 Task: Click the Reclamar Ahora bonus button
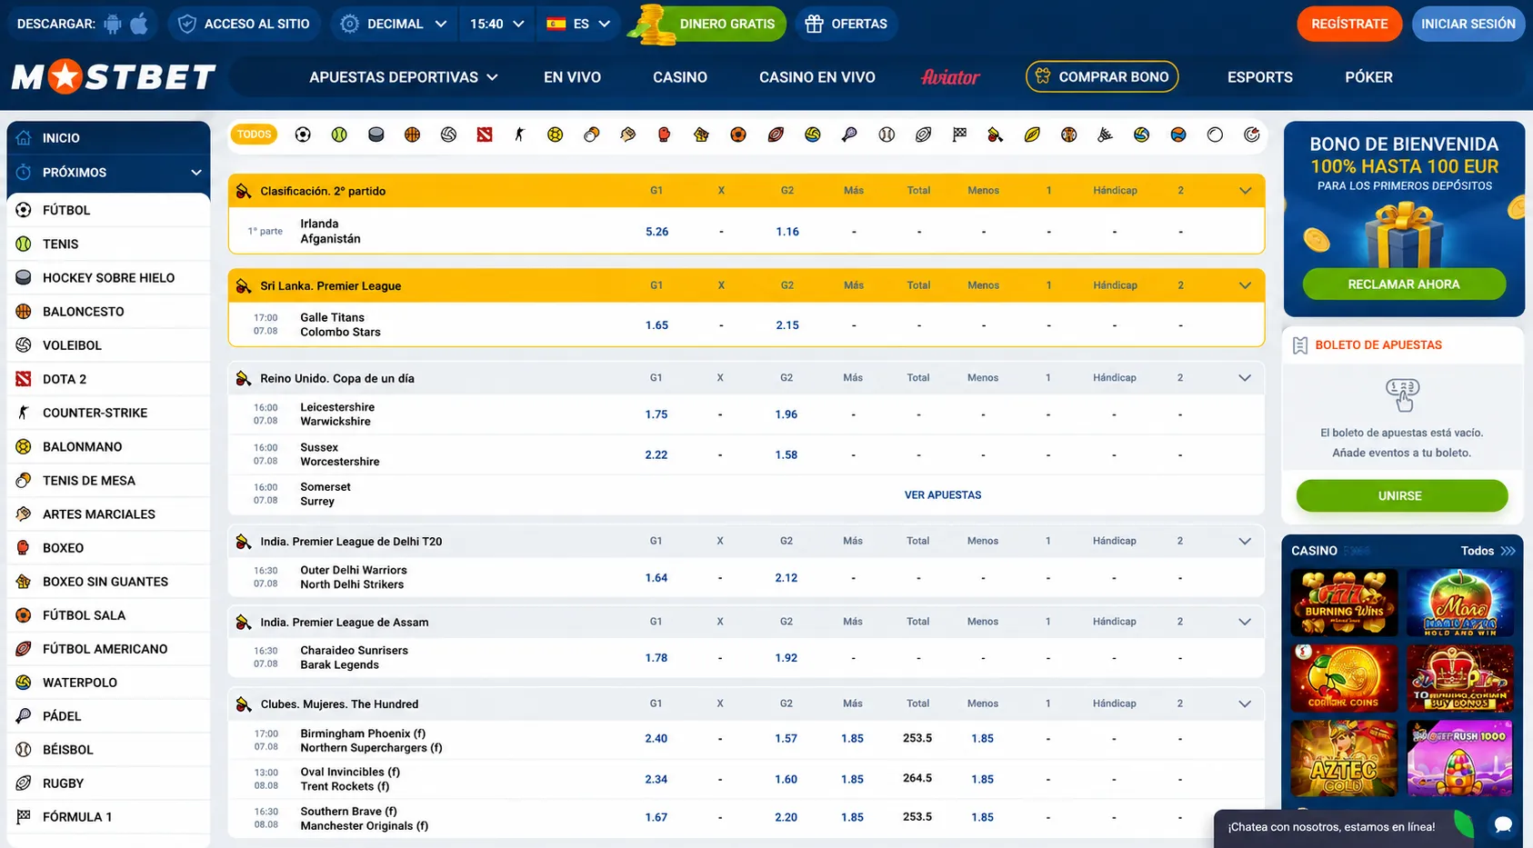coord(1404,284)
